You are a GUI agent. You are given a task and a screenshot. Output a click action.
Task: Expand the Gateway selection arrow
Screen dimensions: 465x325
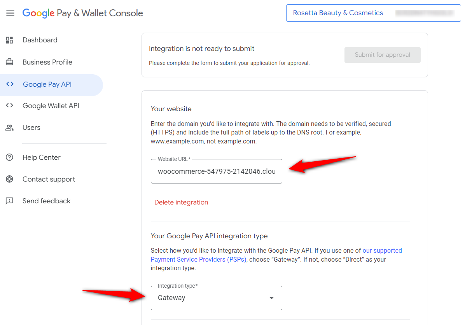pyautogui.click(x=271, y=298)
